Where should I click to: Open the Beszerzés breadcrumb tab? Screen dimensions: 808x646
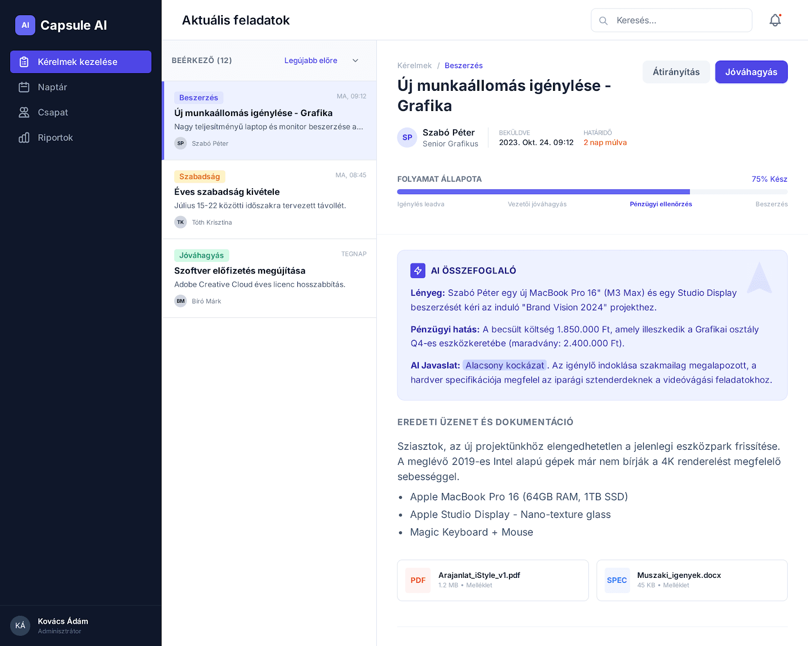coord(463,65)
